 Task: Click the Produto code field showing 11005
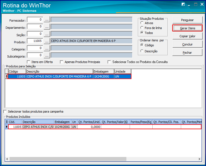click(x=35, y=41)
